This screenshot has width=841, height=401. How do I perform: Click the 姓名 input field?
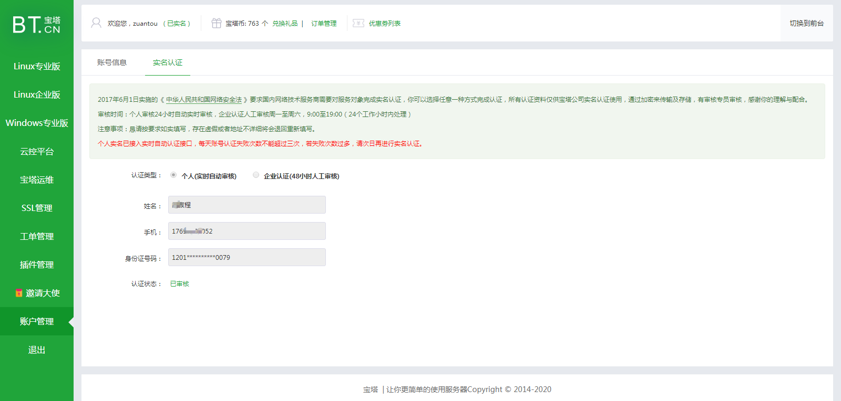(247, 205)
